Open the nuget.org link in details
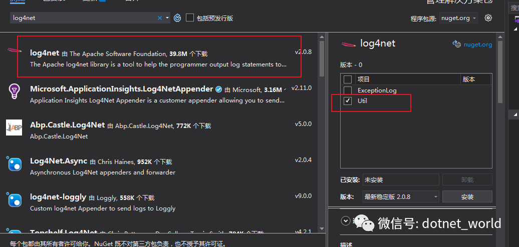This screenshot has width=519, height=247. [477, 44]
